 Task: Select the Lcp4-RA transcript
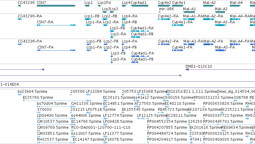point(124,19)
